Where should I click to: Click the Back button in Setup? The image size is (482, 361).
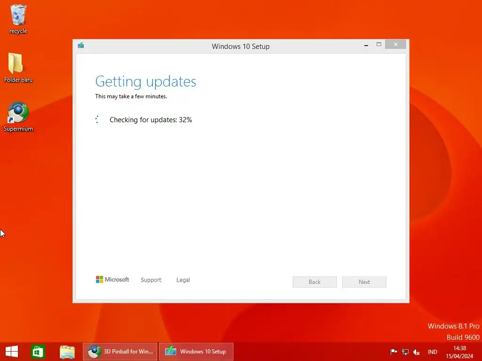pyautogui.click(x=315, y=282)
